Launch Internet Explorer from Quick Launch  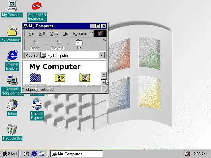point(34,154)
